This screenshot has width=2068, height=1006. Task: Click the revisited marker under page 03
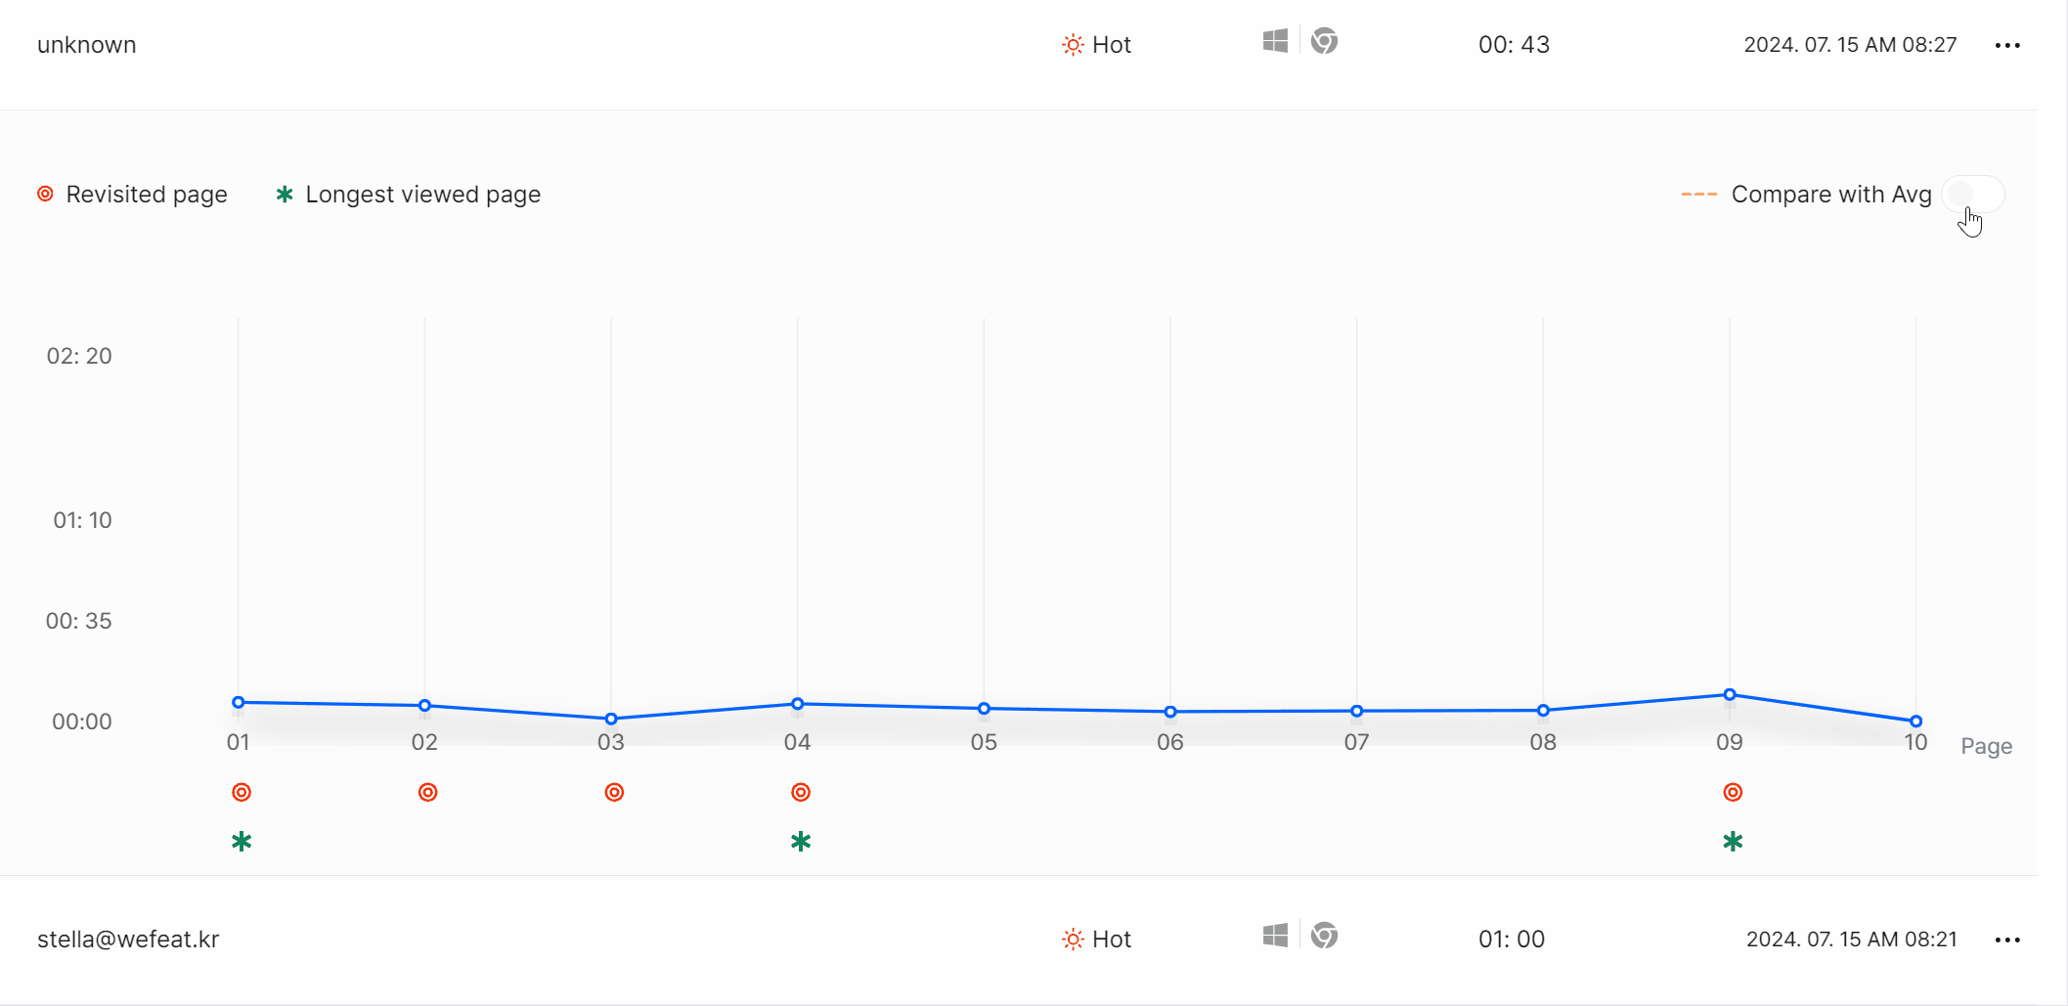(614, 792)
